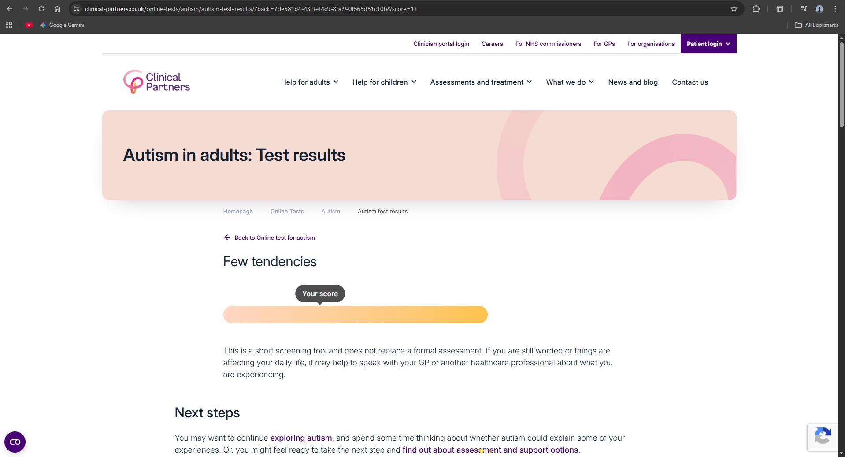
Task: Expand the Patient login dropdown
Action: pos(708,44)
